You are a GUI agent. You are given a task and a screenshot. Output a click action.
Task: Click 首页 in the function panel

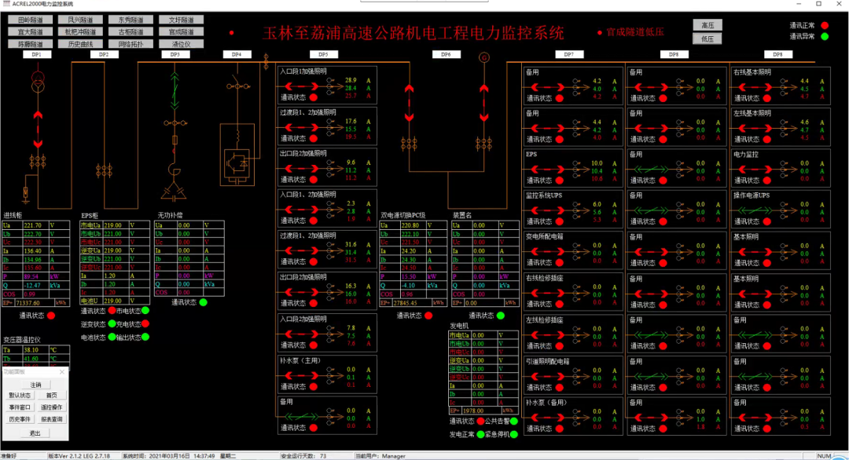pos(51,396)
